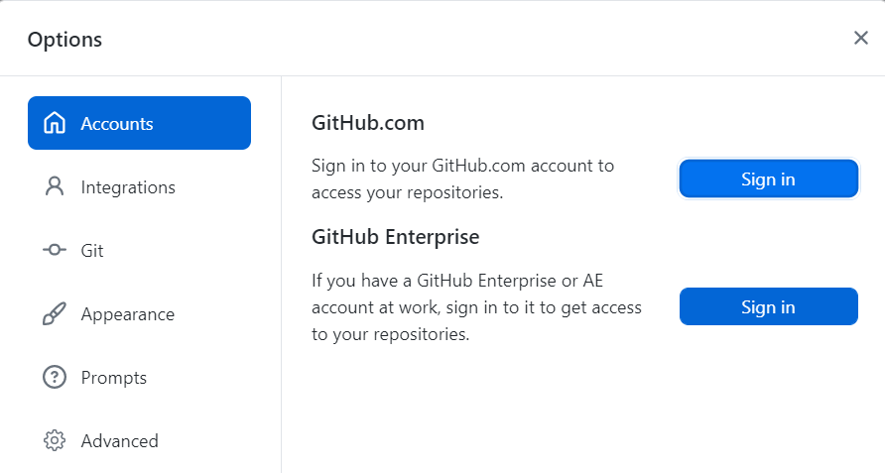Click the GitHub.com sign-in description text
Screen dimensions: 885x473
[x=463, y=179]
